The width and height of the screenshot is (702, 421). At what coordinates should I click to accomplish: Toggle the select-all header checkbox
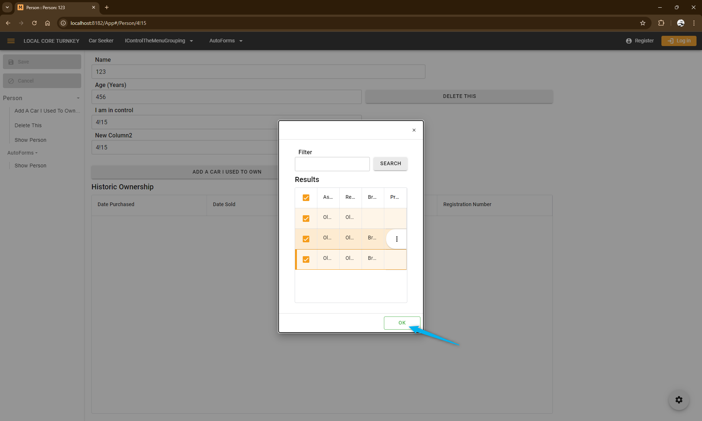pyautogui.click(x=306, y=198)
